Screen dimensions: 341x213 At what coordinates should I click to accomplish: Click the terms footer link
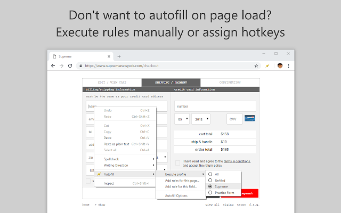coord(241,204)
